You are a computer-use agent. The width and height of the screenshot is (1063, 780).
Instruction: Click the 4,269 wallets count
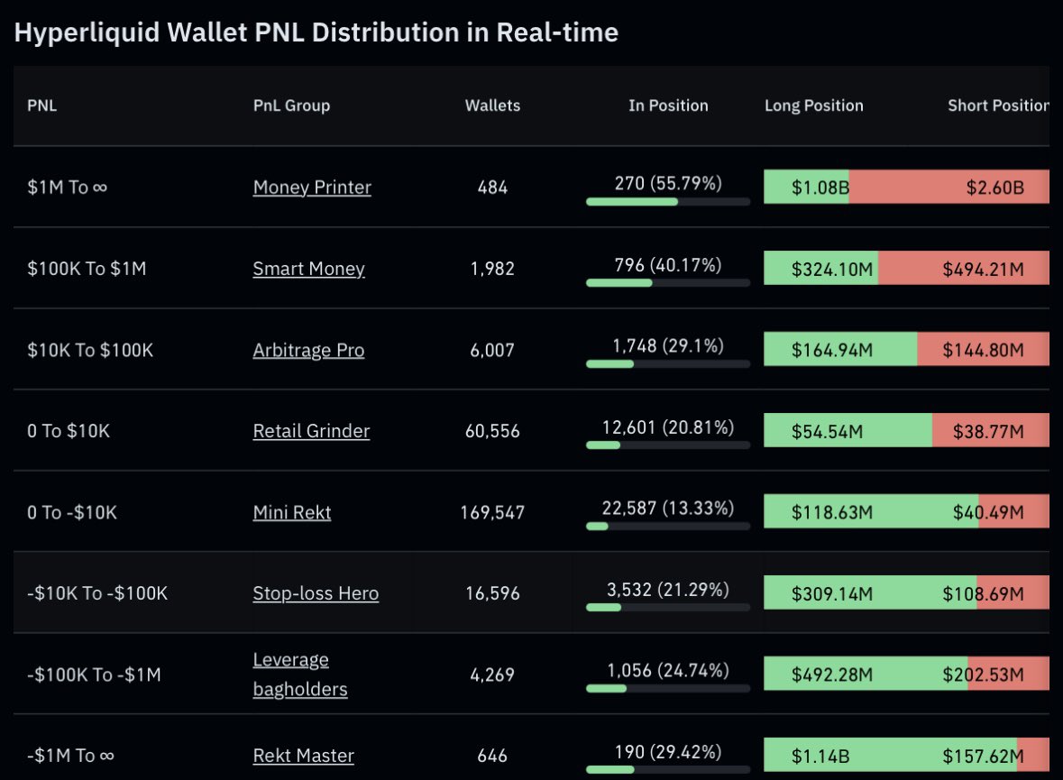tap(493, 674)
